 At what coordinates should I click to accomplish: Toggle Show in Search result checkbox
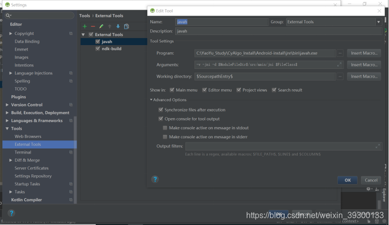pyautogui.click(x=274, y=90)
